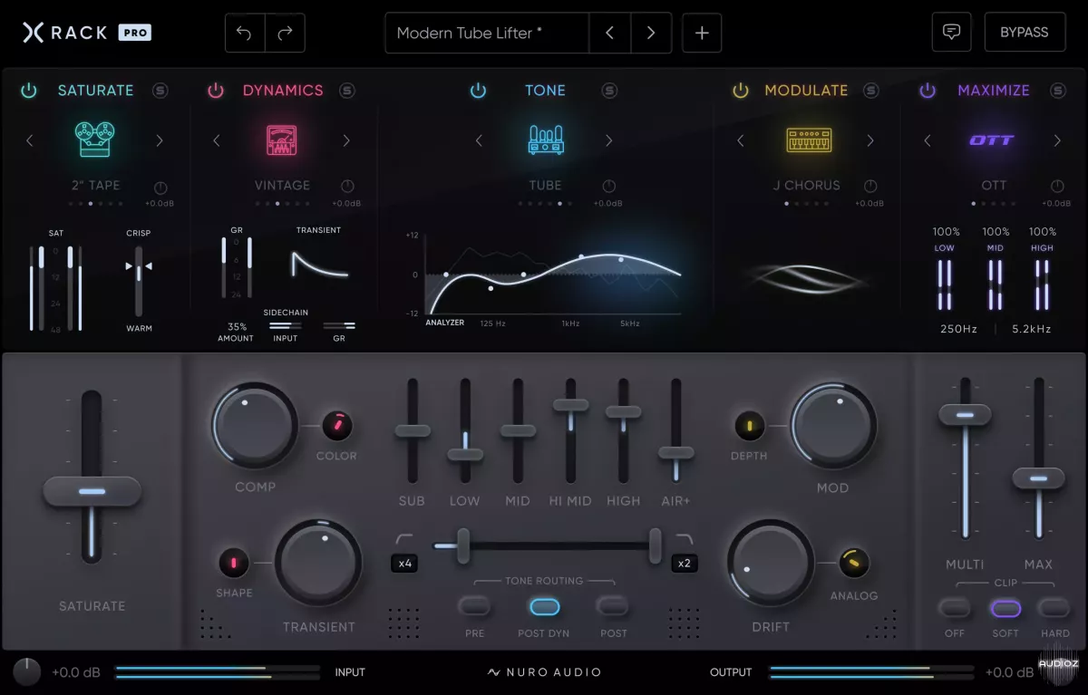Open the comment feedback icon
This screenshot has width=1088, height=695.
pos(951,32)
